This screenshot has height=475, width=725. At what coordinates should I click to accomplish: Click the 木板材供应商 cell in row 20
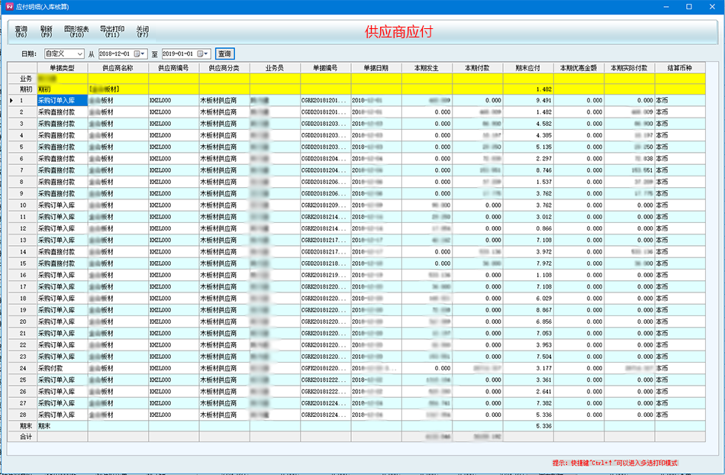pyautogui.click(x=224, y=322)
